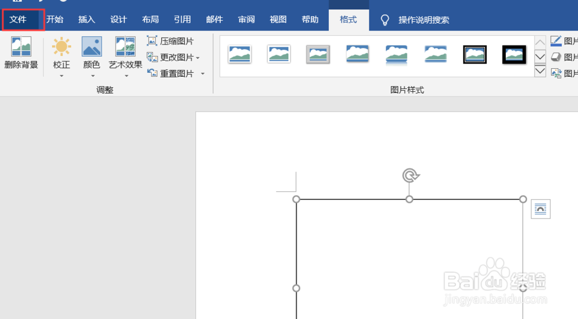The width and height of the screenshot is (578, 319).
Task: Click the lightbulb tell-me icon
Action: (x=385, y=20)
